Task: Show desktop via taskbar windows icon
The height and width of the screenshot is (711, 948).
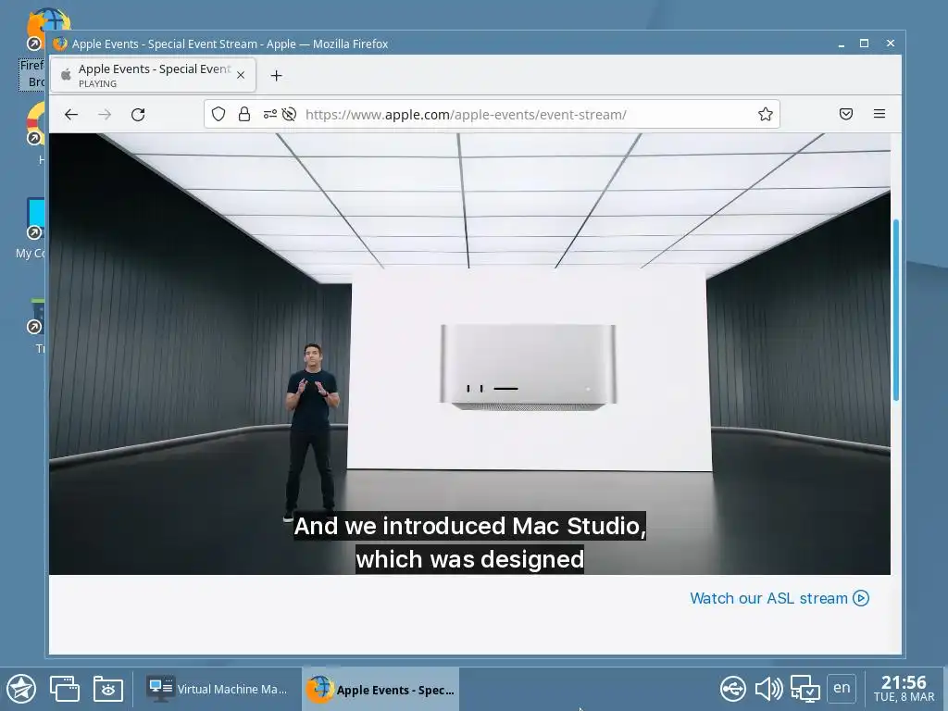Action: 65,689
